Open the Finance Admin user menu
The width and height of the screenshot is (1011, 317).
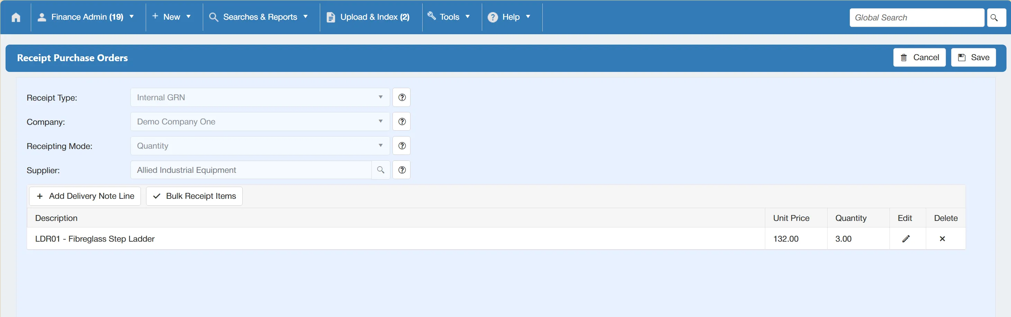pos(85,17)
